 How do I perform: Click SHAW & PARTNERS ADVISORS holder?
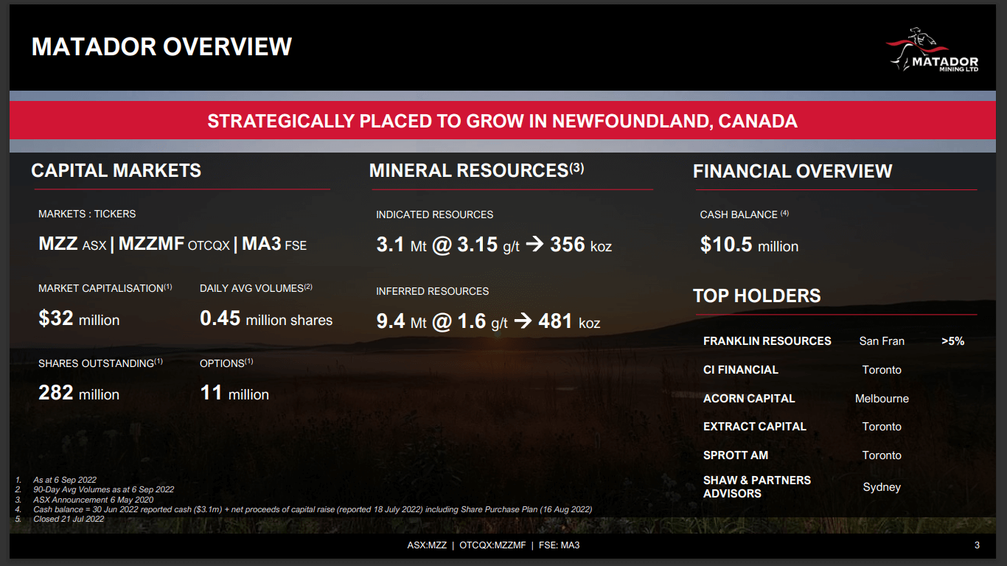(757, 487)
